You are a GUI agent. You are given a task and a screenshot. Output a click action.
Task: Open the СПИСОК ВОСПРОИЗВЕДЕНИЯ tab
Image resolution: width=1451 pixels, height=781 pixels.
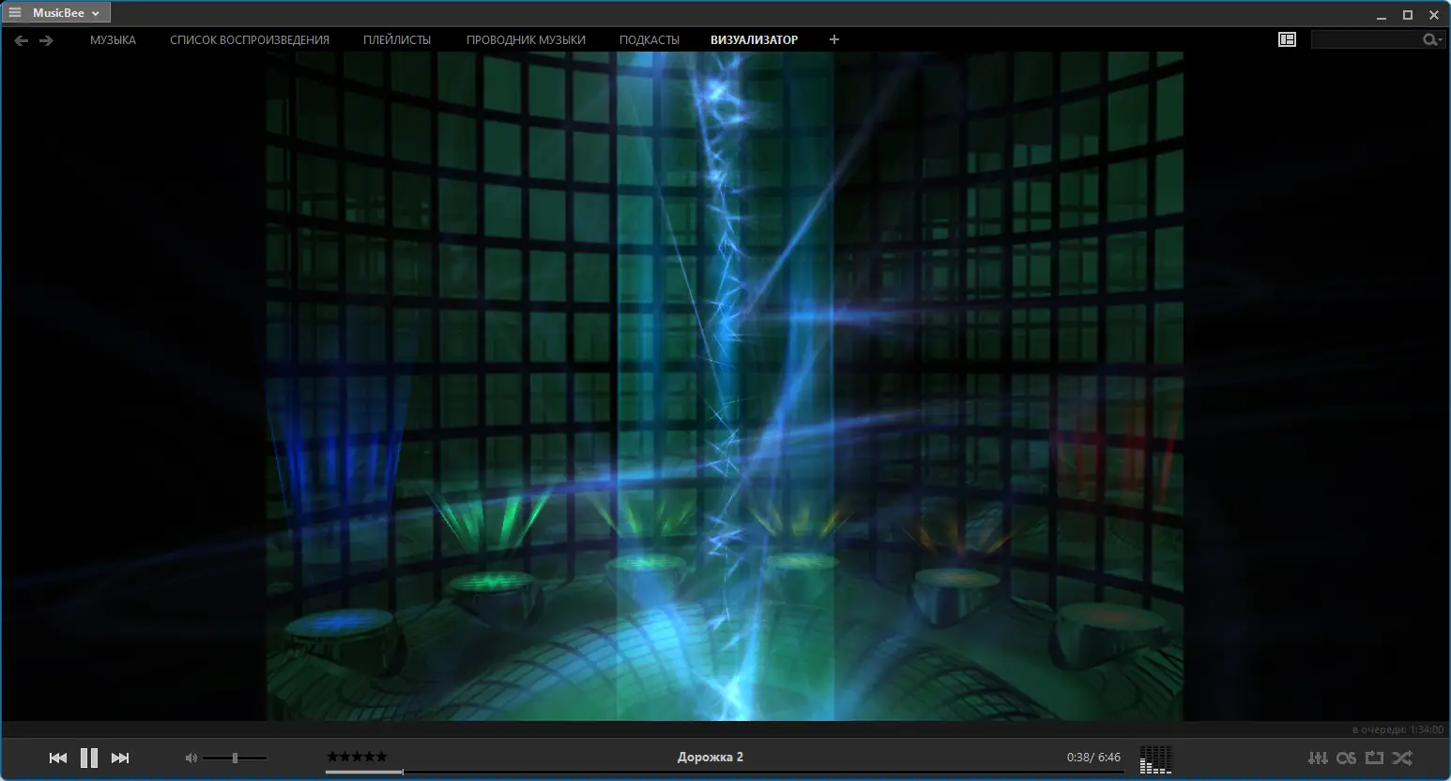click(x=250, y=40)
